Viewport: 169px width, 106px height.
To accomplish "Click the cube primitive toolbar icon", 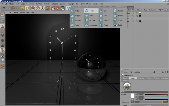I will pos(68,8).
